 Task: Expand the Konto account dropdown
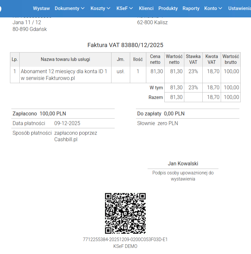click(x=213, y=8)
